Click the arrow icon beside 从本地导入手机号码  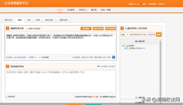(x=98, y=66)
